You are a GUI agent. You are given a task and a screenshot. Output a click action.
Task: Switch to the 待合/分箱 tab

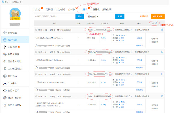(60, 10)
